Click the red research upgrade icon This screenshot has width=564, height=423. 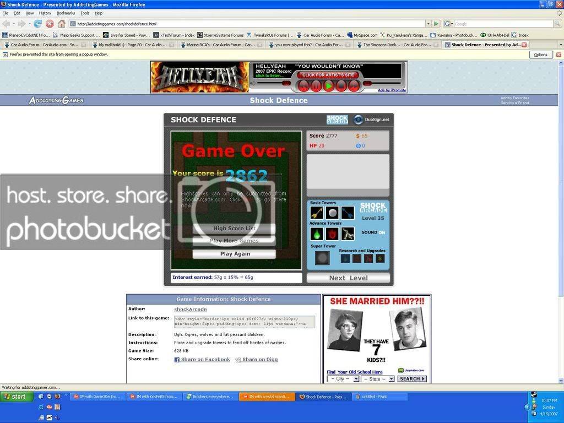pyautogui.click(x=368, y=258)
